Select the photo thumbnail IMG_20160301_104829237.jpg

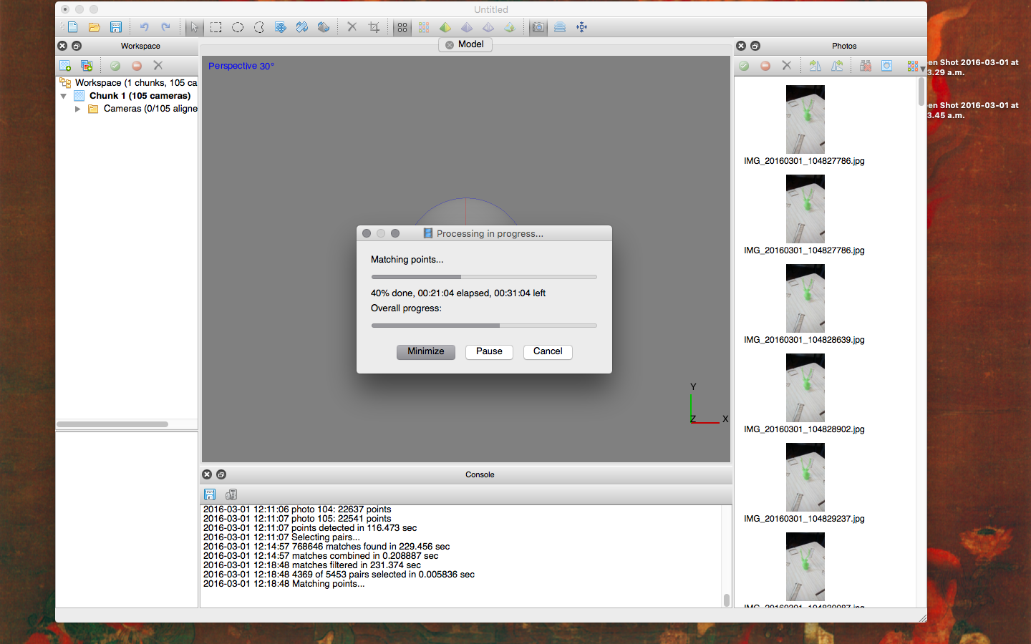(x=805, y=477)
